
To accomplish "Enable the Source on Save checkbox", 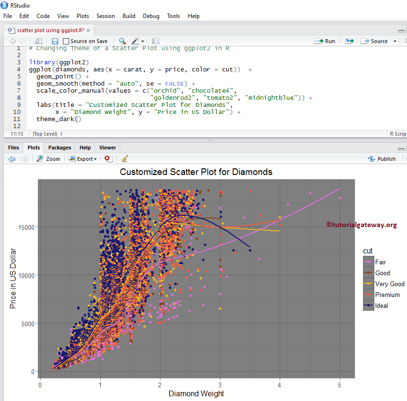I will [66, 41].
